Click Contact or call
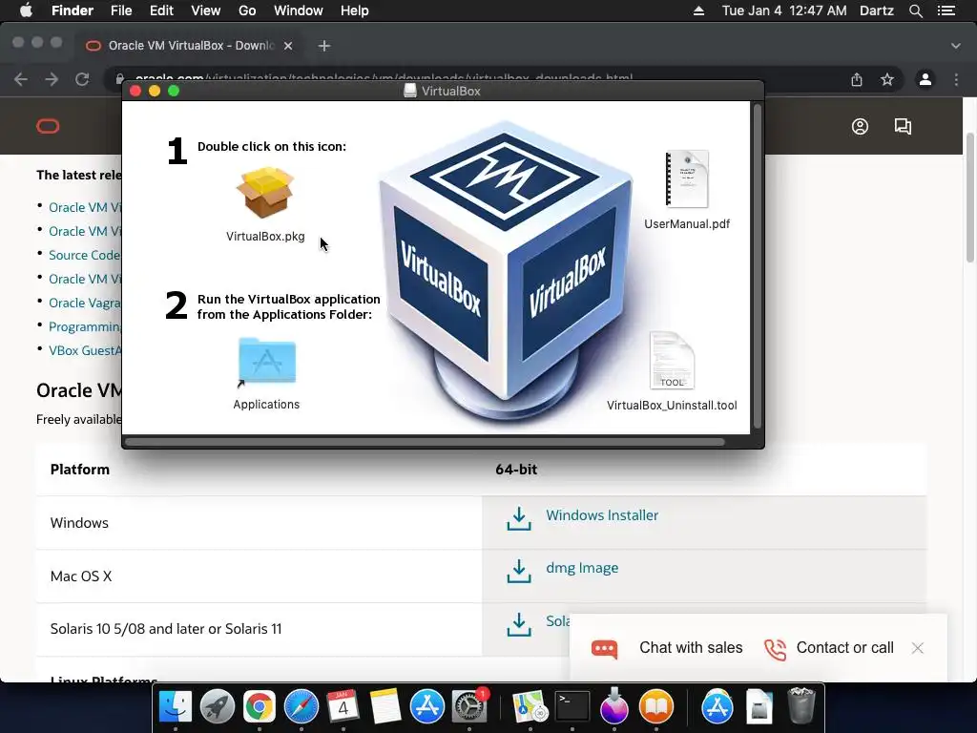The width and height of the screenshot is (977, 733). (845, 648)
